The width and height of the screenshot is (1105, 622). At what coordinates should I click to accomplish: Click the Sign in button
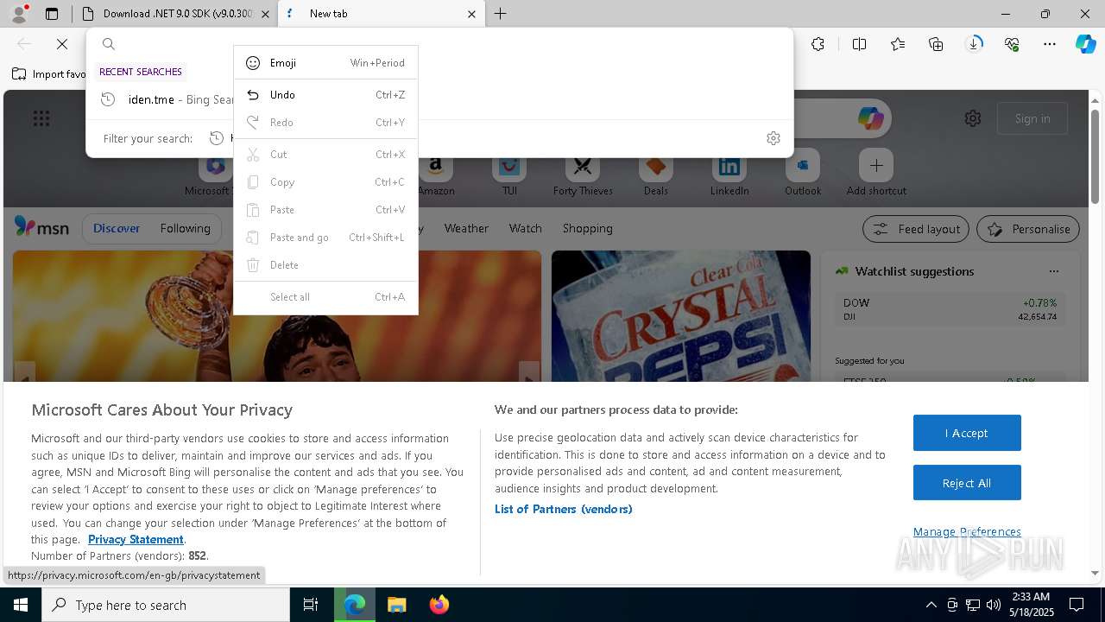tap(1032, 118)
